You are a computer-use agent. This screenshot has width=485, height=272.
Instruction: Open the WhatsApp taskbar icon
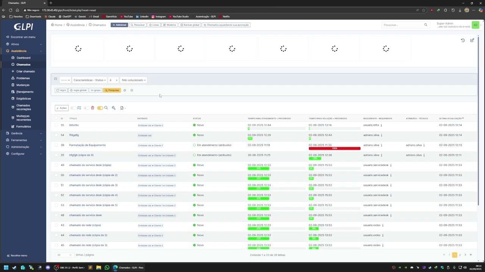tap(107, 267)
